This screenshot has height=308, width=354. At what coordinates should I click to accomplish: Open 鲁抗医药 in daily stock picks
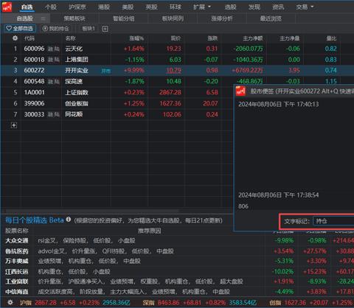tap(17, 251)
